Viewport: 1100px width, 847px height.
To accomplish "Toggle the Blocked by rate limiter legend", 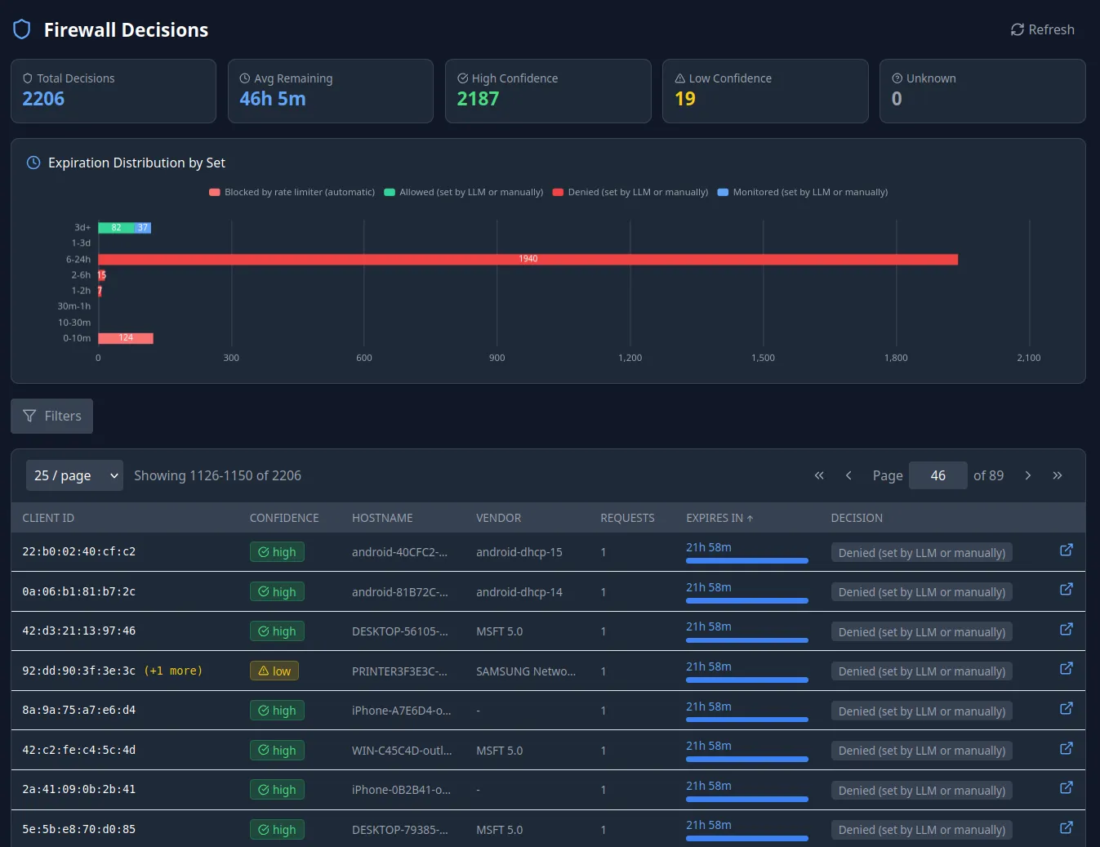I will (x=292, y=192).
